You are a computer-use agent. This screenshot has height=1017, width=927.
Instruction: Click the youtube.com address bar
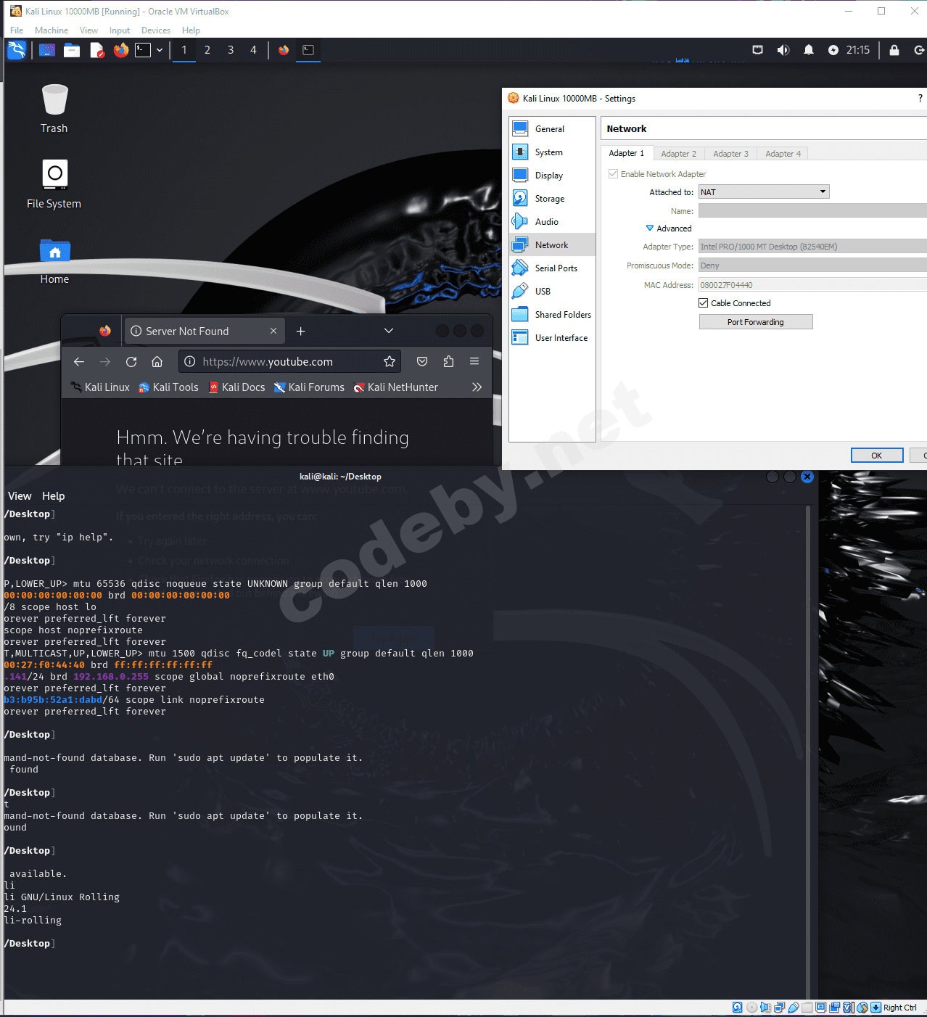click(x=283, y=362)
